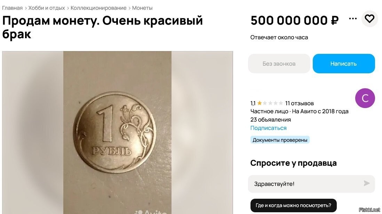Click the yellow rating star
Image resolution: width=382 pixels, height=214 pixels.
260,103
